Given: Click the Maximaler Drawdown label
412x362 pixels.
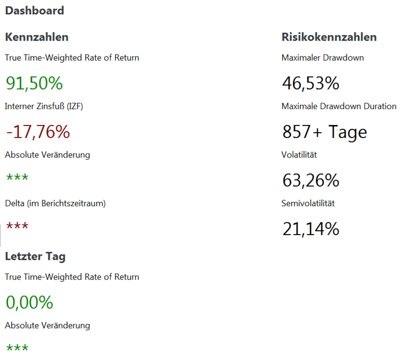Looking at the screenshot, I should pos(322,58).
